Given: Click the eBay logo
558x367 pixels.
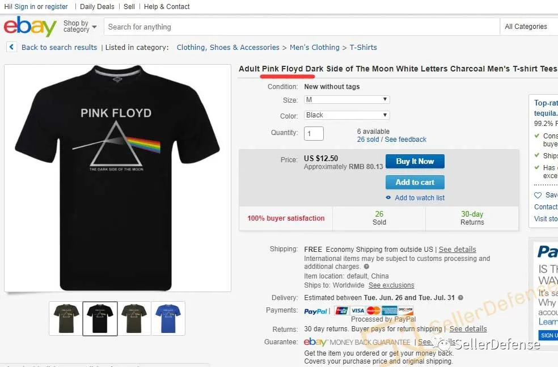Looking at the screenshot, I should tap(30, 27).
